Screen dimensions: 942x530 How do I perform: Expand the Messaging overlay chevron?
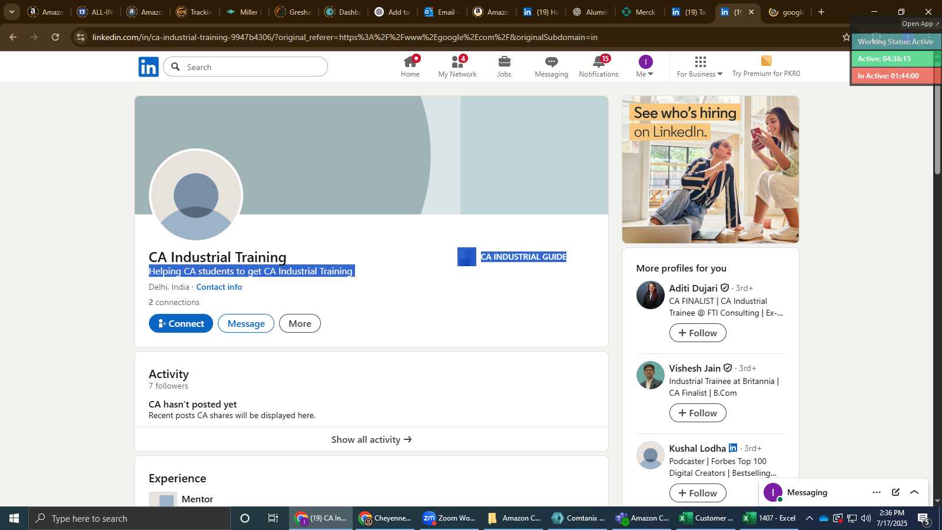pyautogui.click(x=914, y=492)
